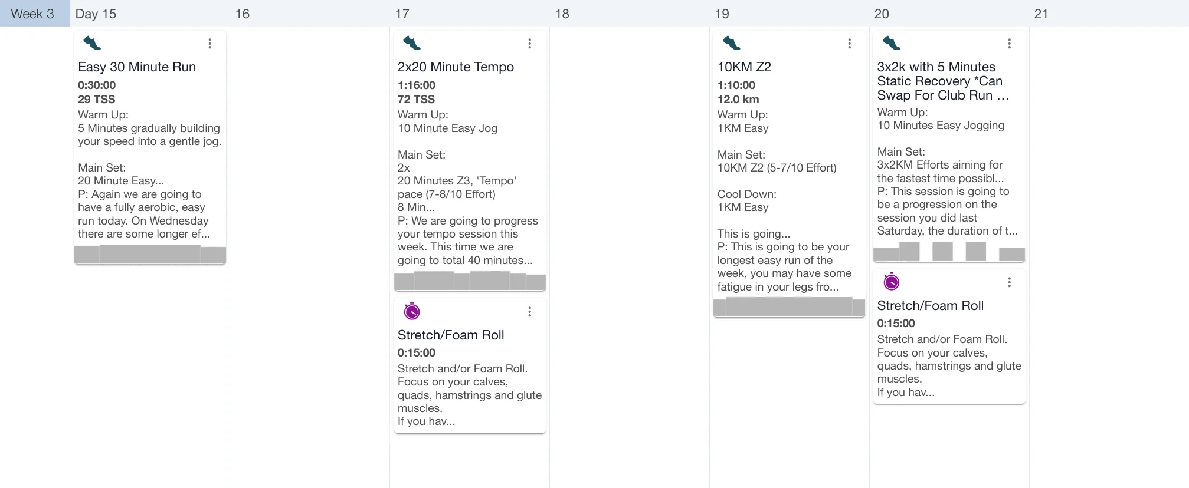Image resolution: width=1189 pixels, height=488 pixels.
Task: Click the empty Day 18 calendar cell
Action: point(629,236)
